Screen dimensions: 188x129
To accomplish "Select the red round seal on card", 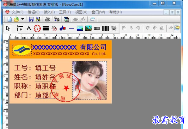I will pyautogui.click(x=66, y=87).
